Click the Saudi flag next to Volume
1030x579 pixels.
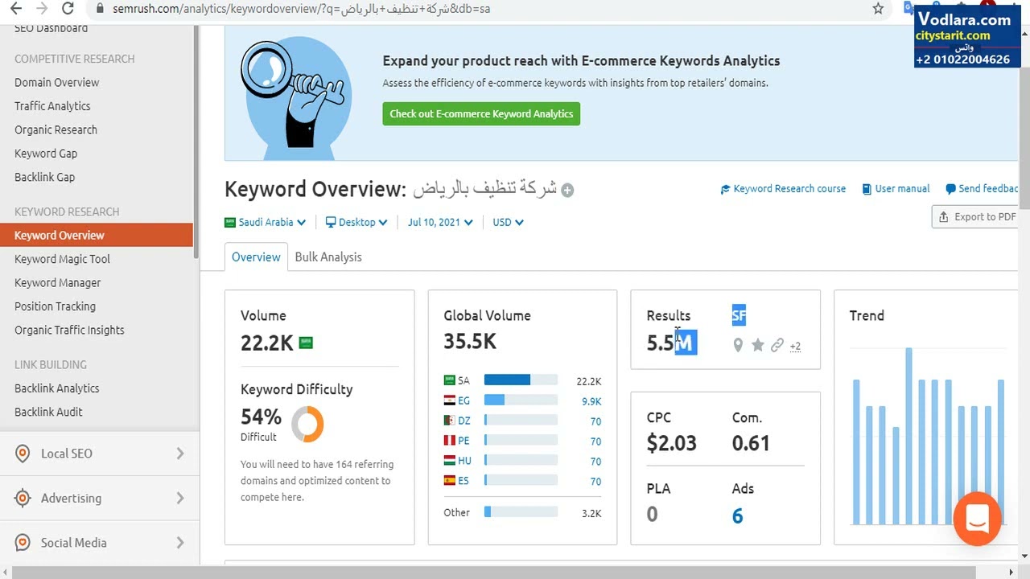[306, 343]
